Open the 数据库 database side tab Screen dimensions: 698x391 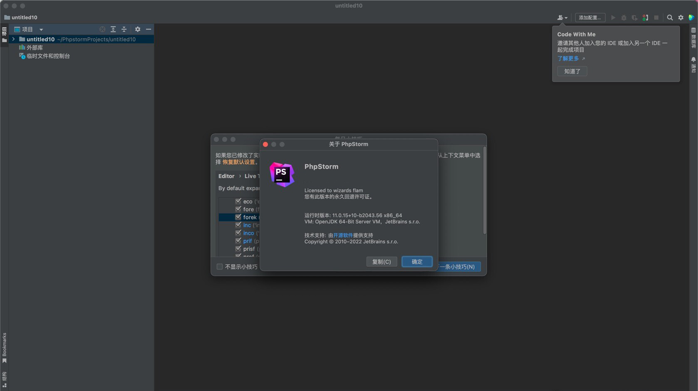tap(693, 38)
